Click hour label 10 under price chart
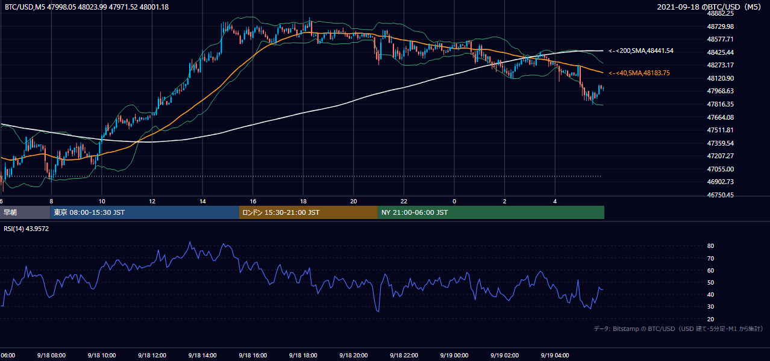770x361 pixels. pyautogui.click(x=102, y=202)
